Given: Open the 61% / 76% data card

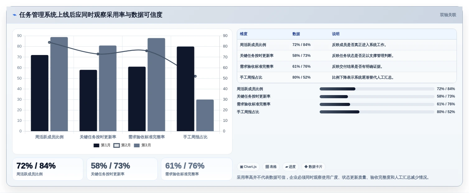Looking at the screenshot, I should 196,169.
